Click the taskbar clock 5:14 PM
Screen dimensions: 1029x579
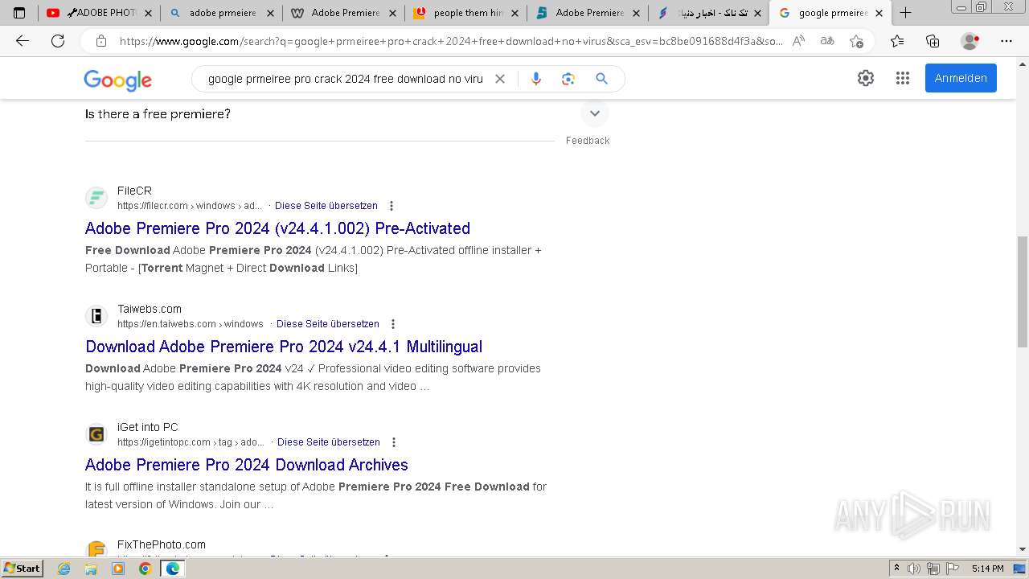pyautogui.click(x=987, y=569)
